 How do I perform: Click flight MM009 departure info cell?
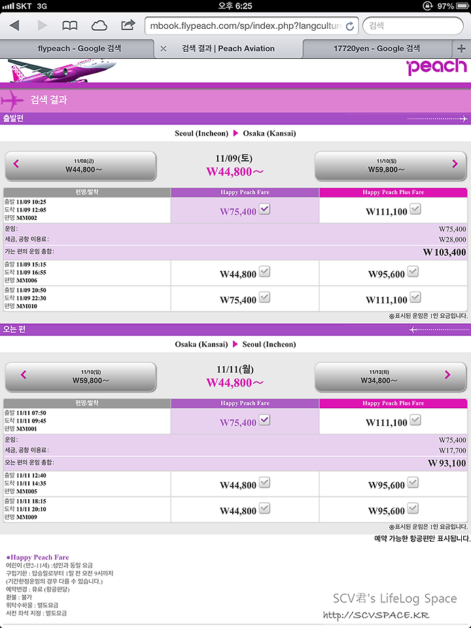(x=87, y=510)
